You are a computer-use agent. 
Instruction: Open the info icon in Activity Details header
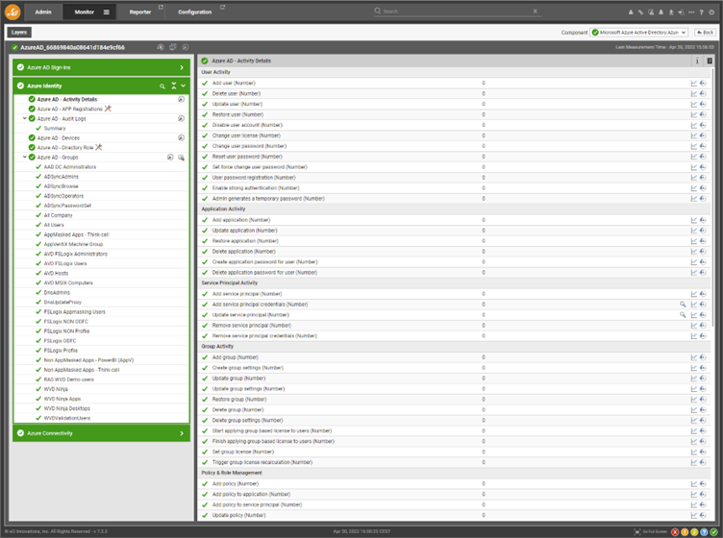pos(697,61)
